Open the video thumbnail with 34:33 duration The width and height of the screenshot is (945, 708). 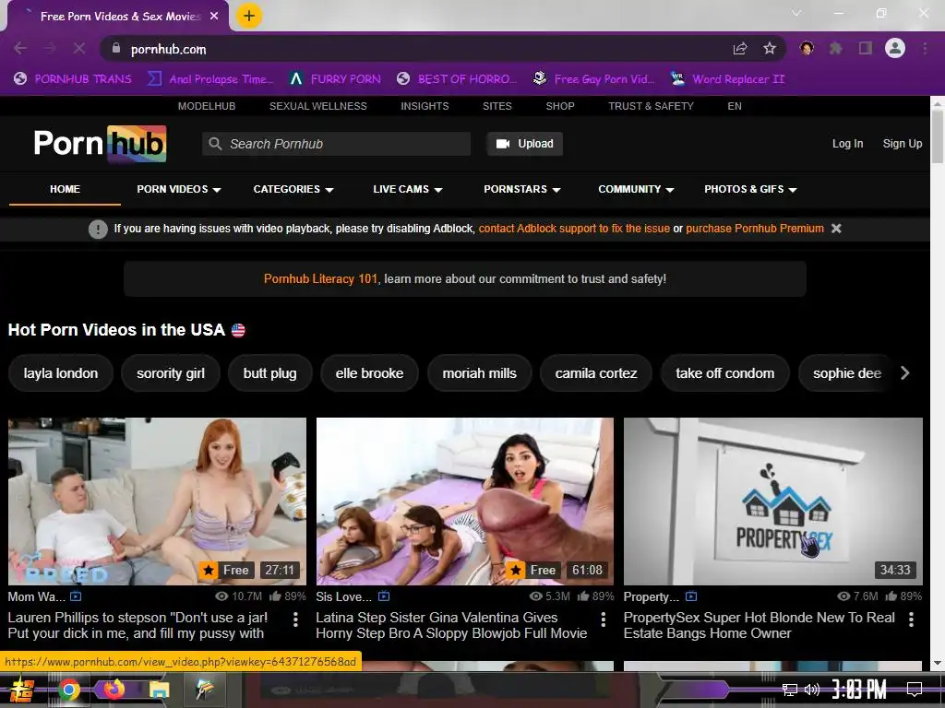773,501
